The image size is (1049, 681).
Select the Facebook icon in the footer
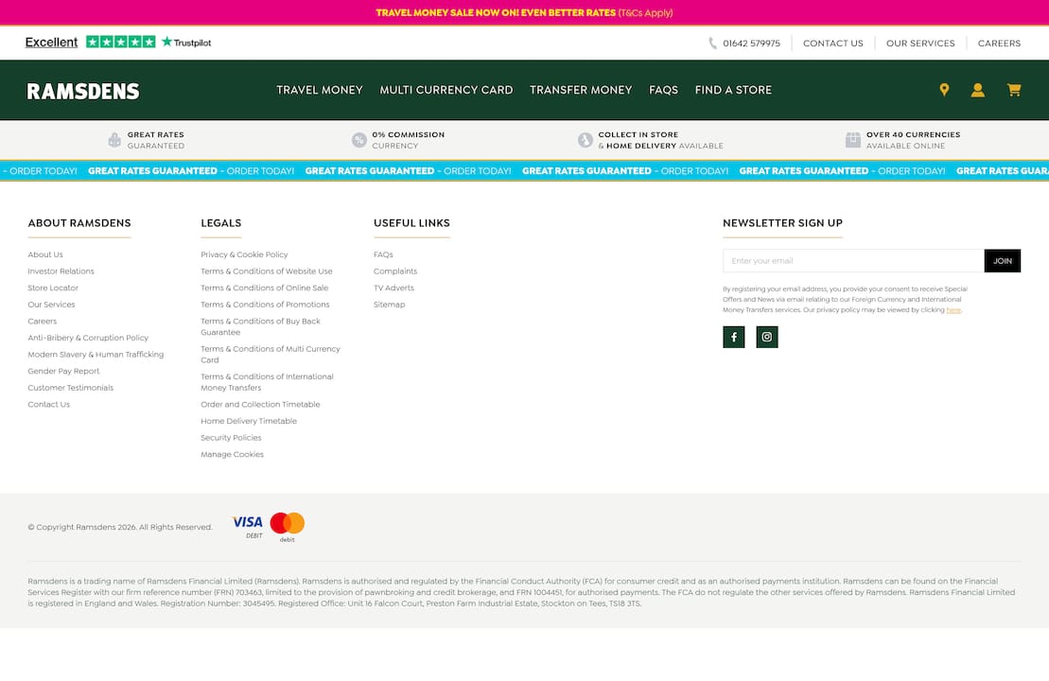pos(733,336)
